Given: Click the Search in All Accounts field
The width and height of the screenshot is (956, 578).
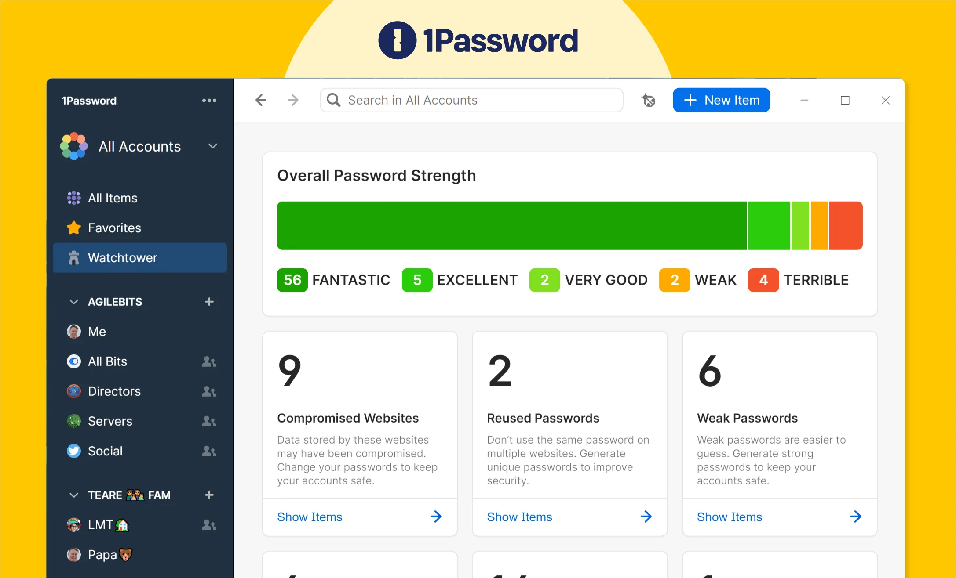Looking at the screenshot, I should (x=471, y=100).
